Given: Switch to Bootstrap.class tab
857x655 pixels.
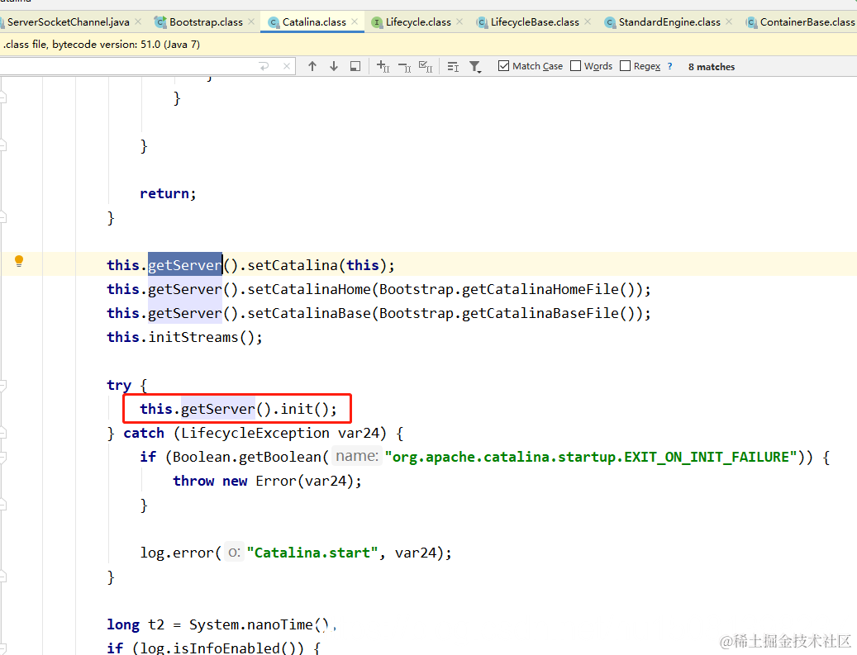Looking at the screenshot, I should [206, 21].
